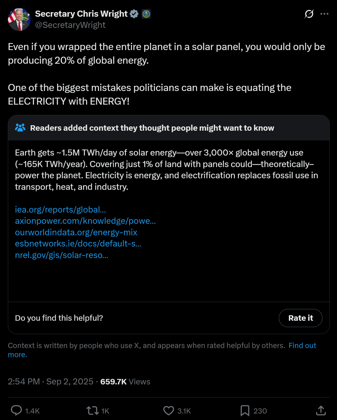Open the iea.org/reports/global link
The width and height of the screenshot is (337, 420).
coord(61,210)
